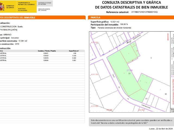Select the 'VICEPRESIDENCIA PRIMERA DEL GOBIERNO' header text

tap(26, 4)
